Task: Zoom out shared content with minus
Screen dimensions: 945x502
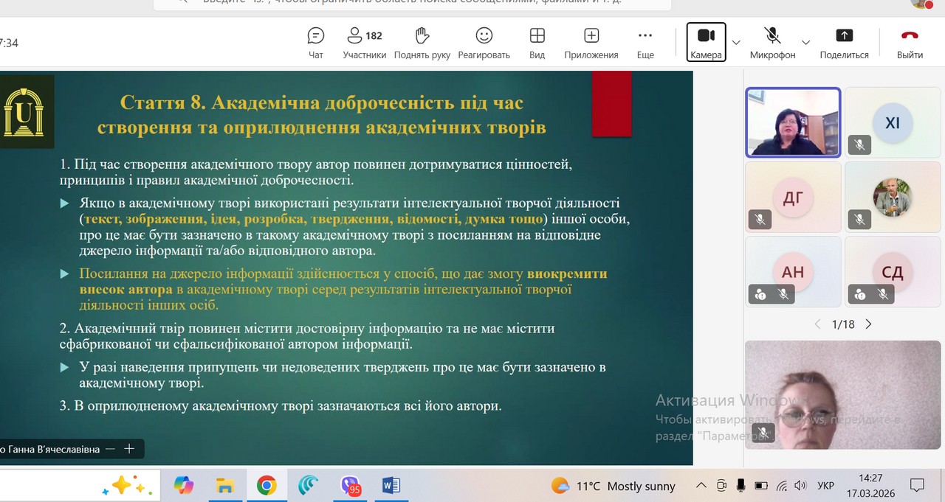Action: [110, 448]
